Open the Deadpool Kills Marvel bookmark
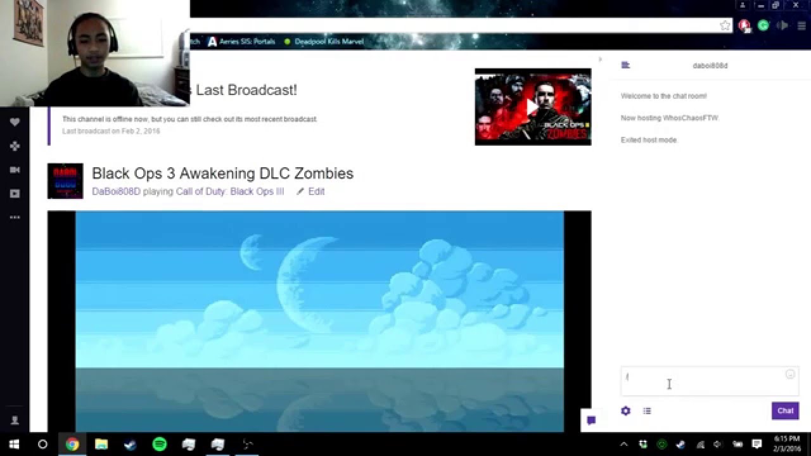This screenshot has width=811, height=456. coord(324,42)
